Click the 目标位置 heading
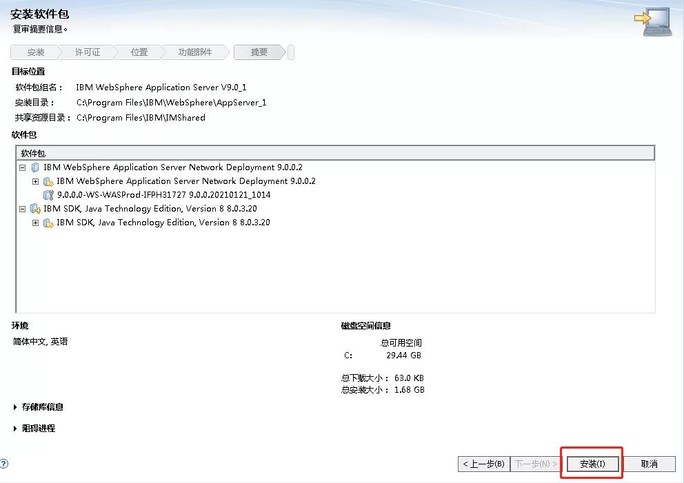Screen dimensions: 684x483 [28, 72]
